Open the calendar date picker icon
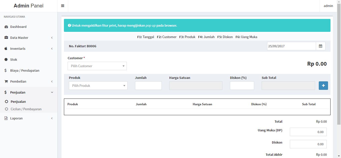Screen dimensions: 341x158 [321, 46]
